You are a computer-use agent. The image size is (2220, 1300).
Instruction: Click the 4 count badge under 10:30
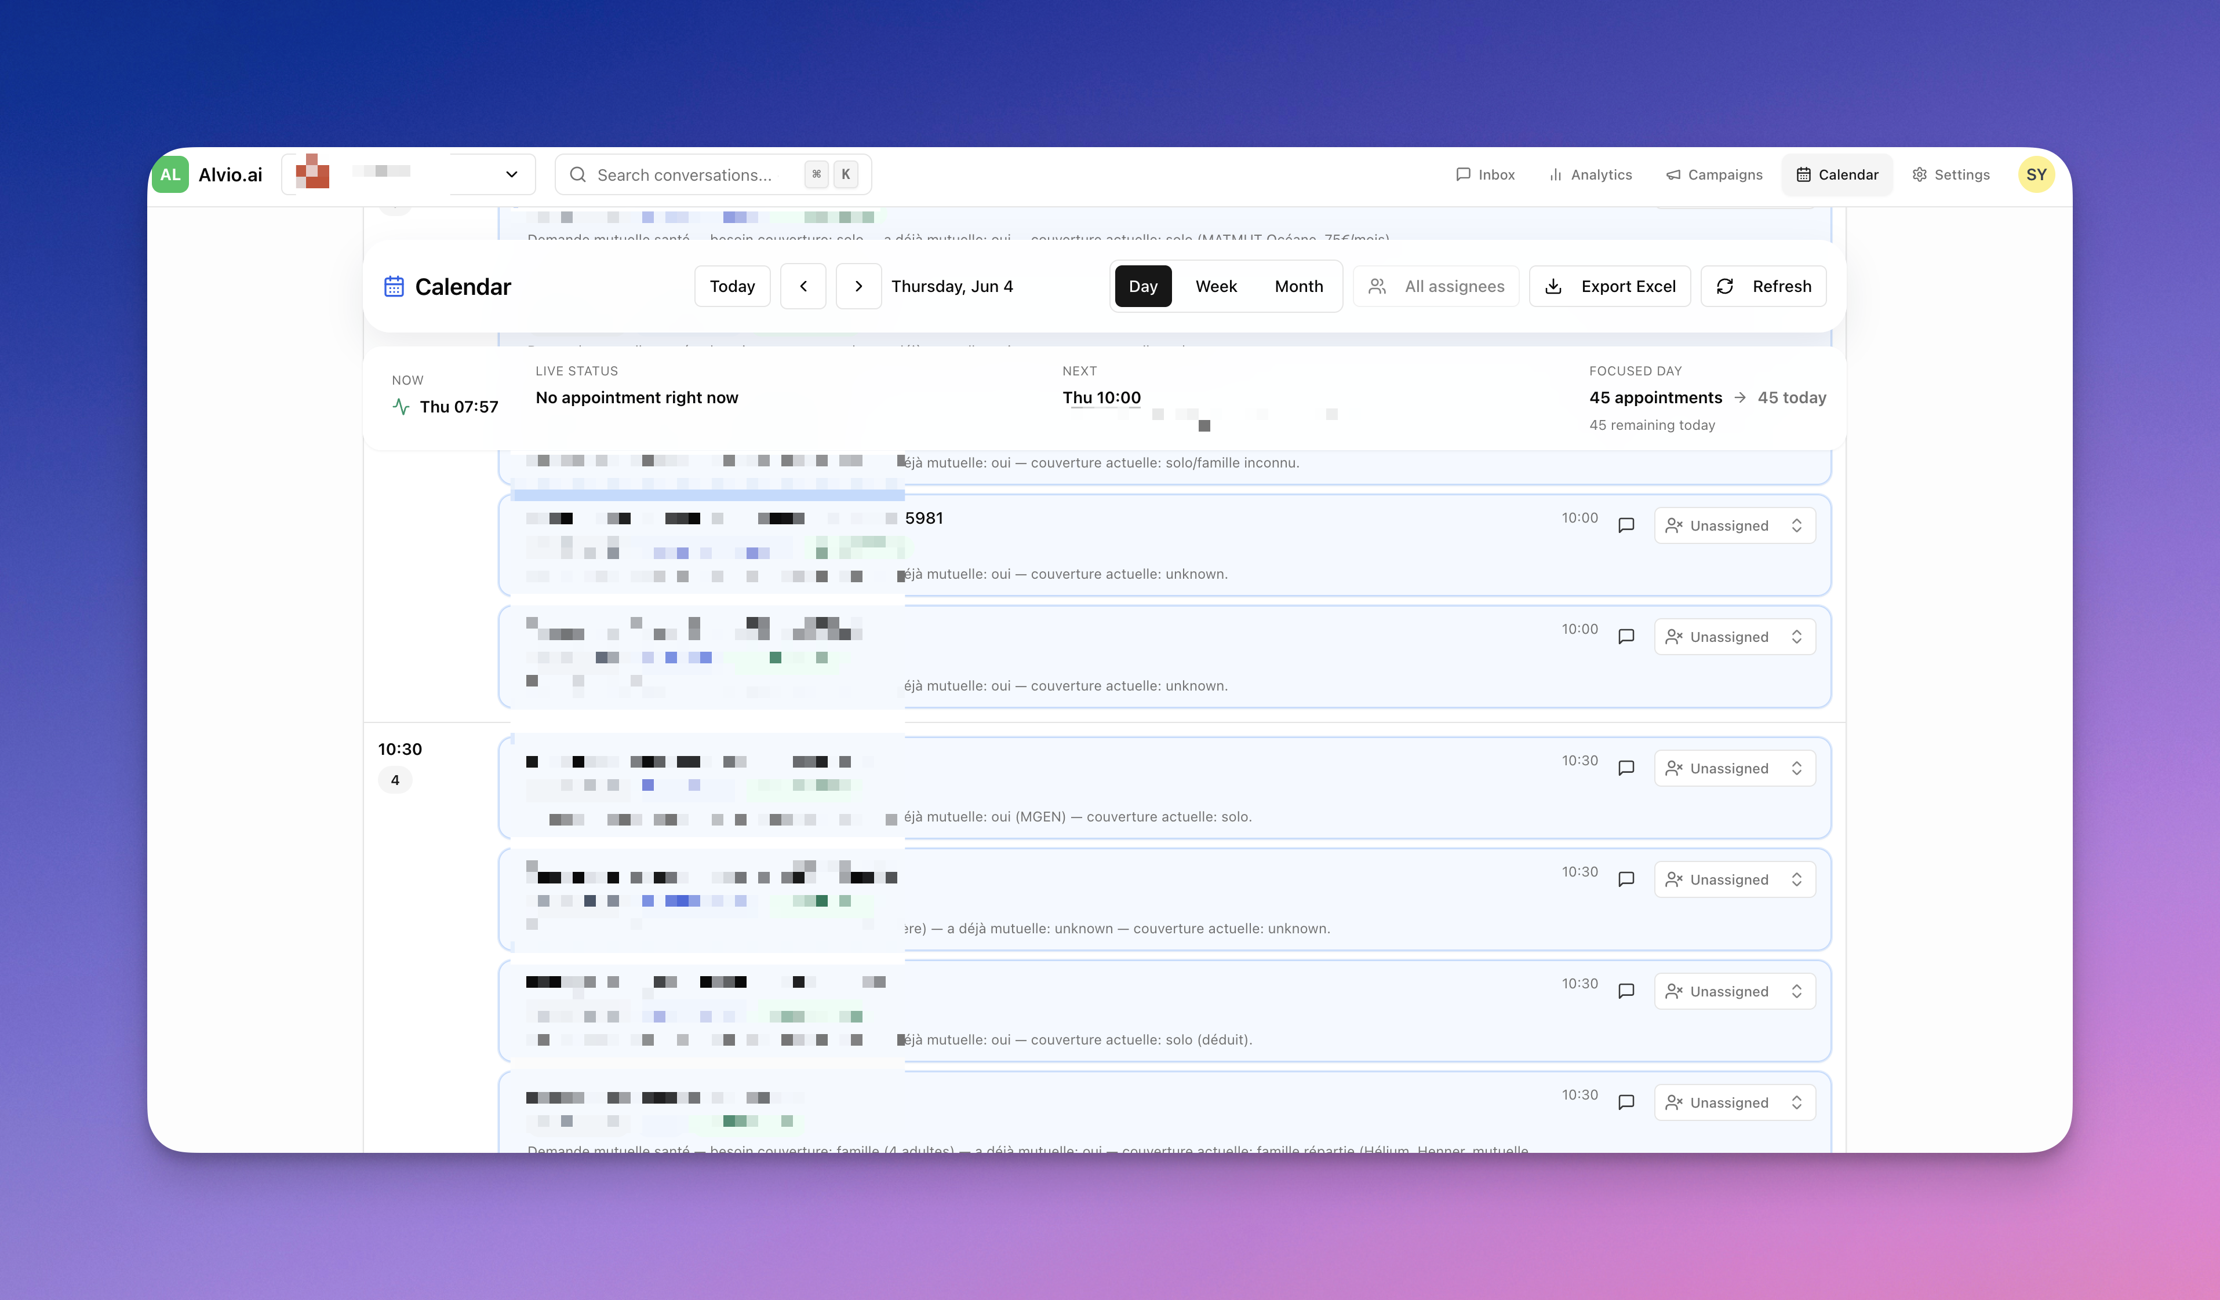coord(395,779)
